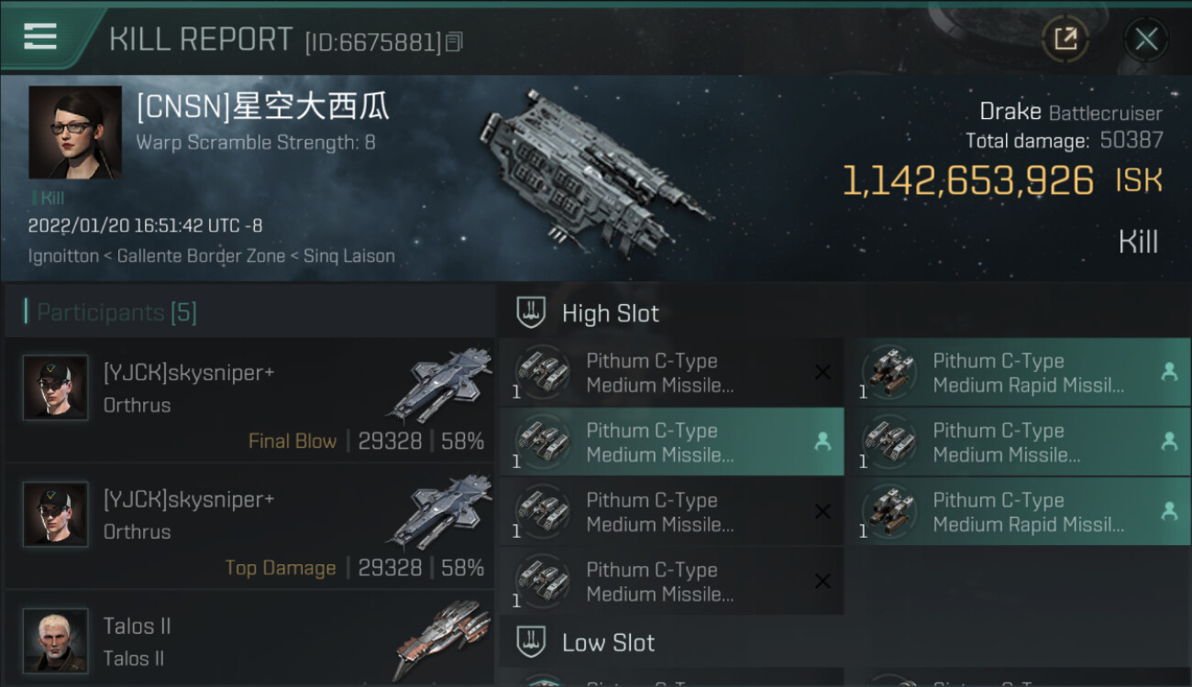Open the Talos II participant ship icon
1192x687 pixels.
coord(442,638)
